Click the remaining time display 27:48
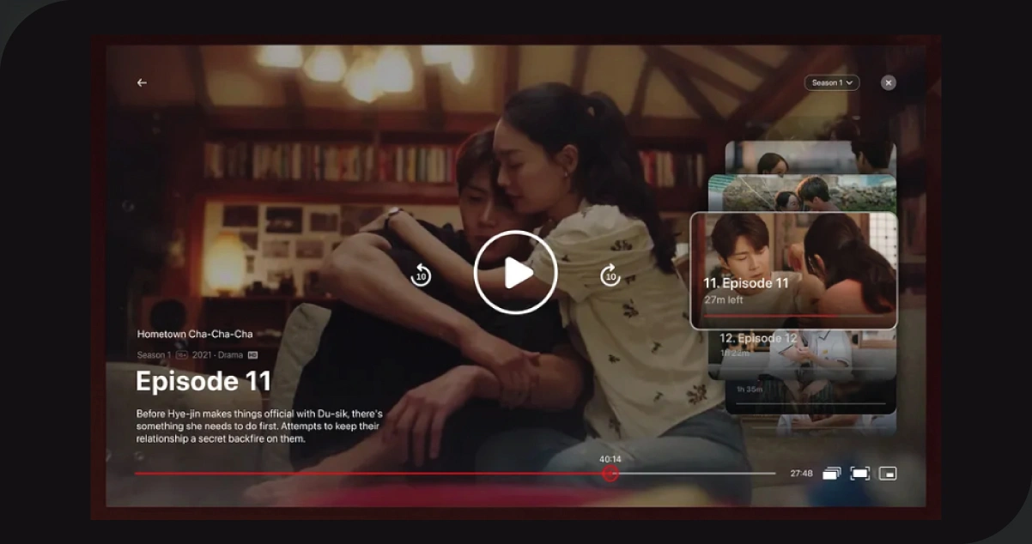Viewport: 1032px width, 544px height. coord(801,472)
